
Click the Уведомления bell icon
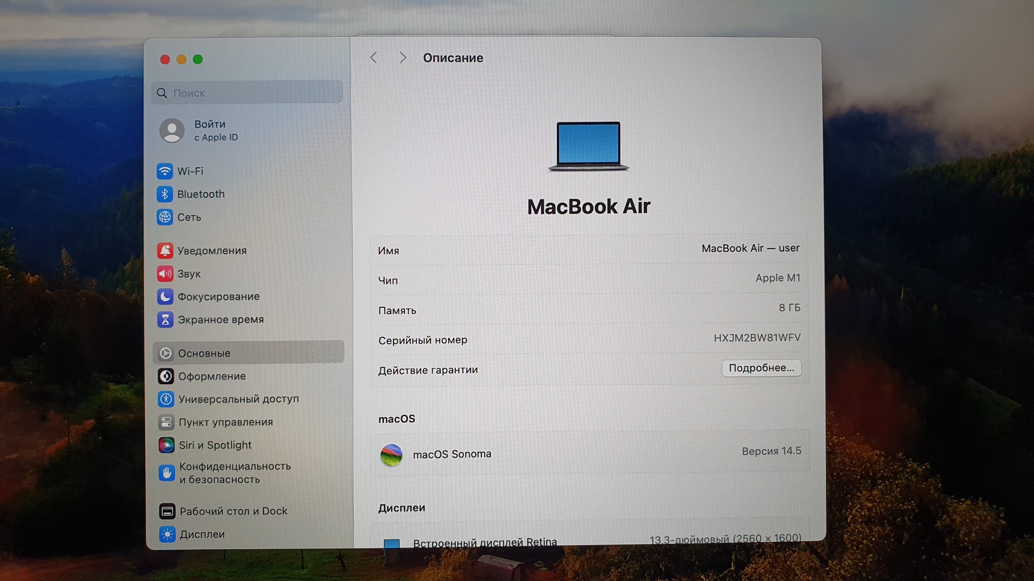point(165,251)
